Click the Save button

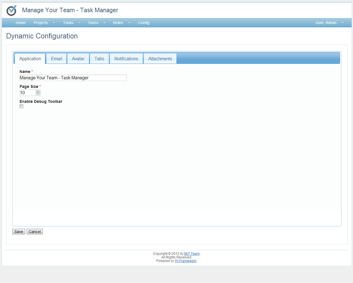pyautogui.click(x=18, y=232)
